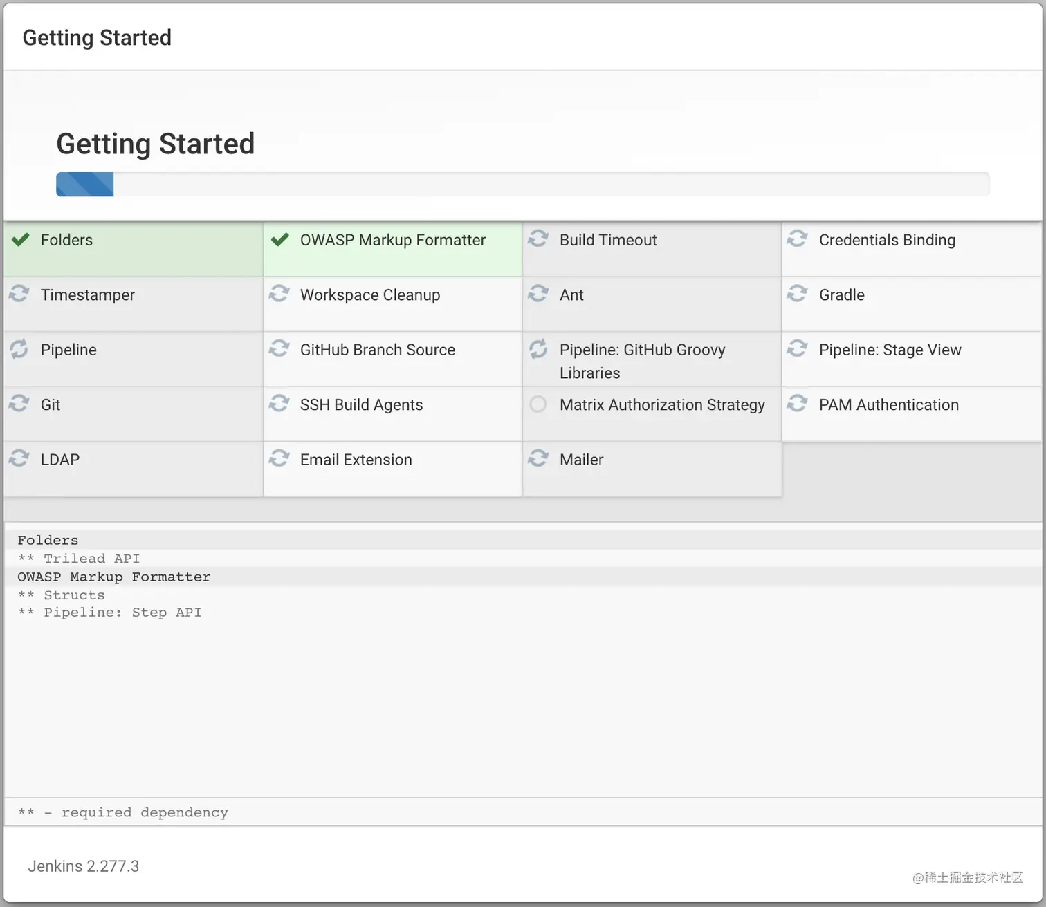Click the sync icon next to Credentials Binding

(798, 239)
